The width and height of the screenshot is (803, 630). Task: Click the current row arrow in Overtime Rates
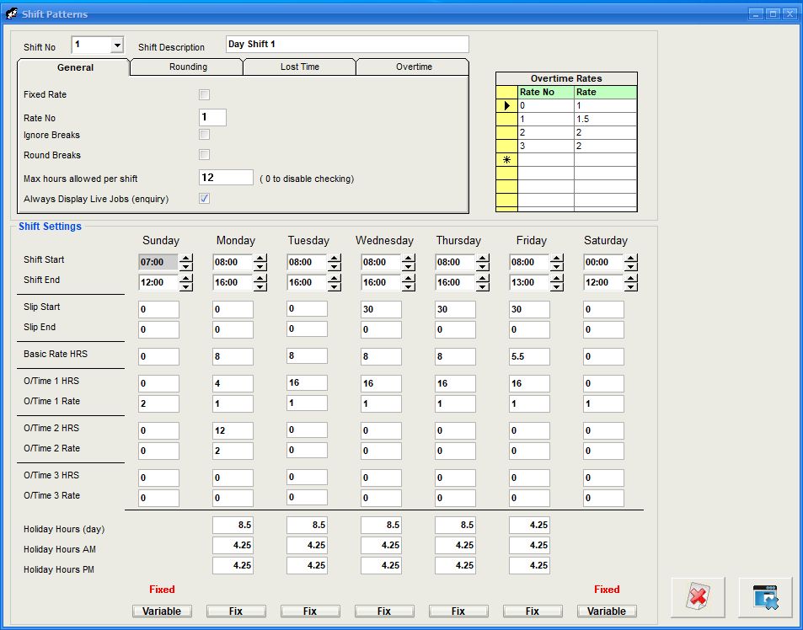click(x=506, y=106)
